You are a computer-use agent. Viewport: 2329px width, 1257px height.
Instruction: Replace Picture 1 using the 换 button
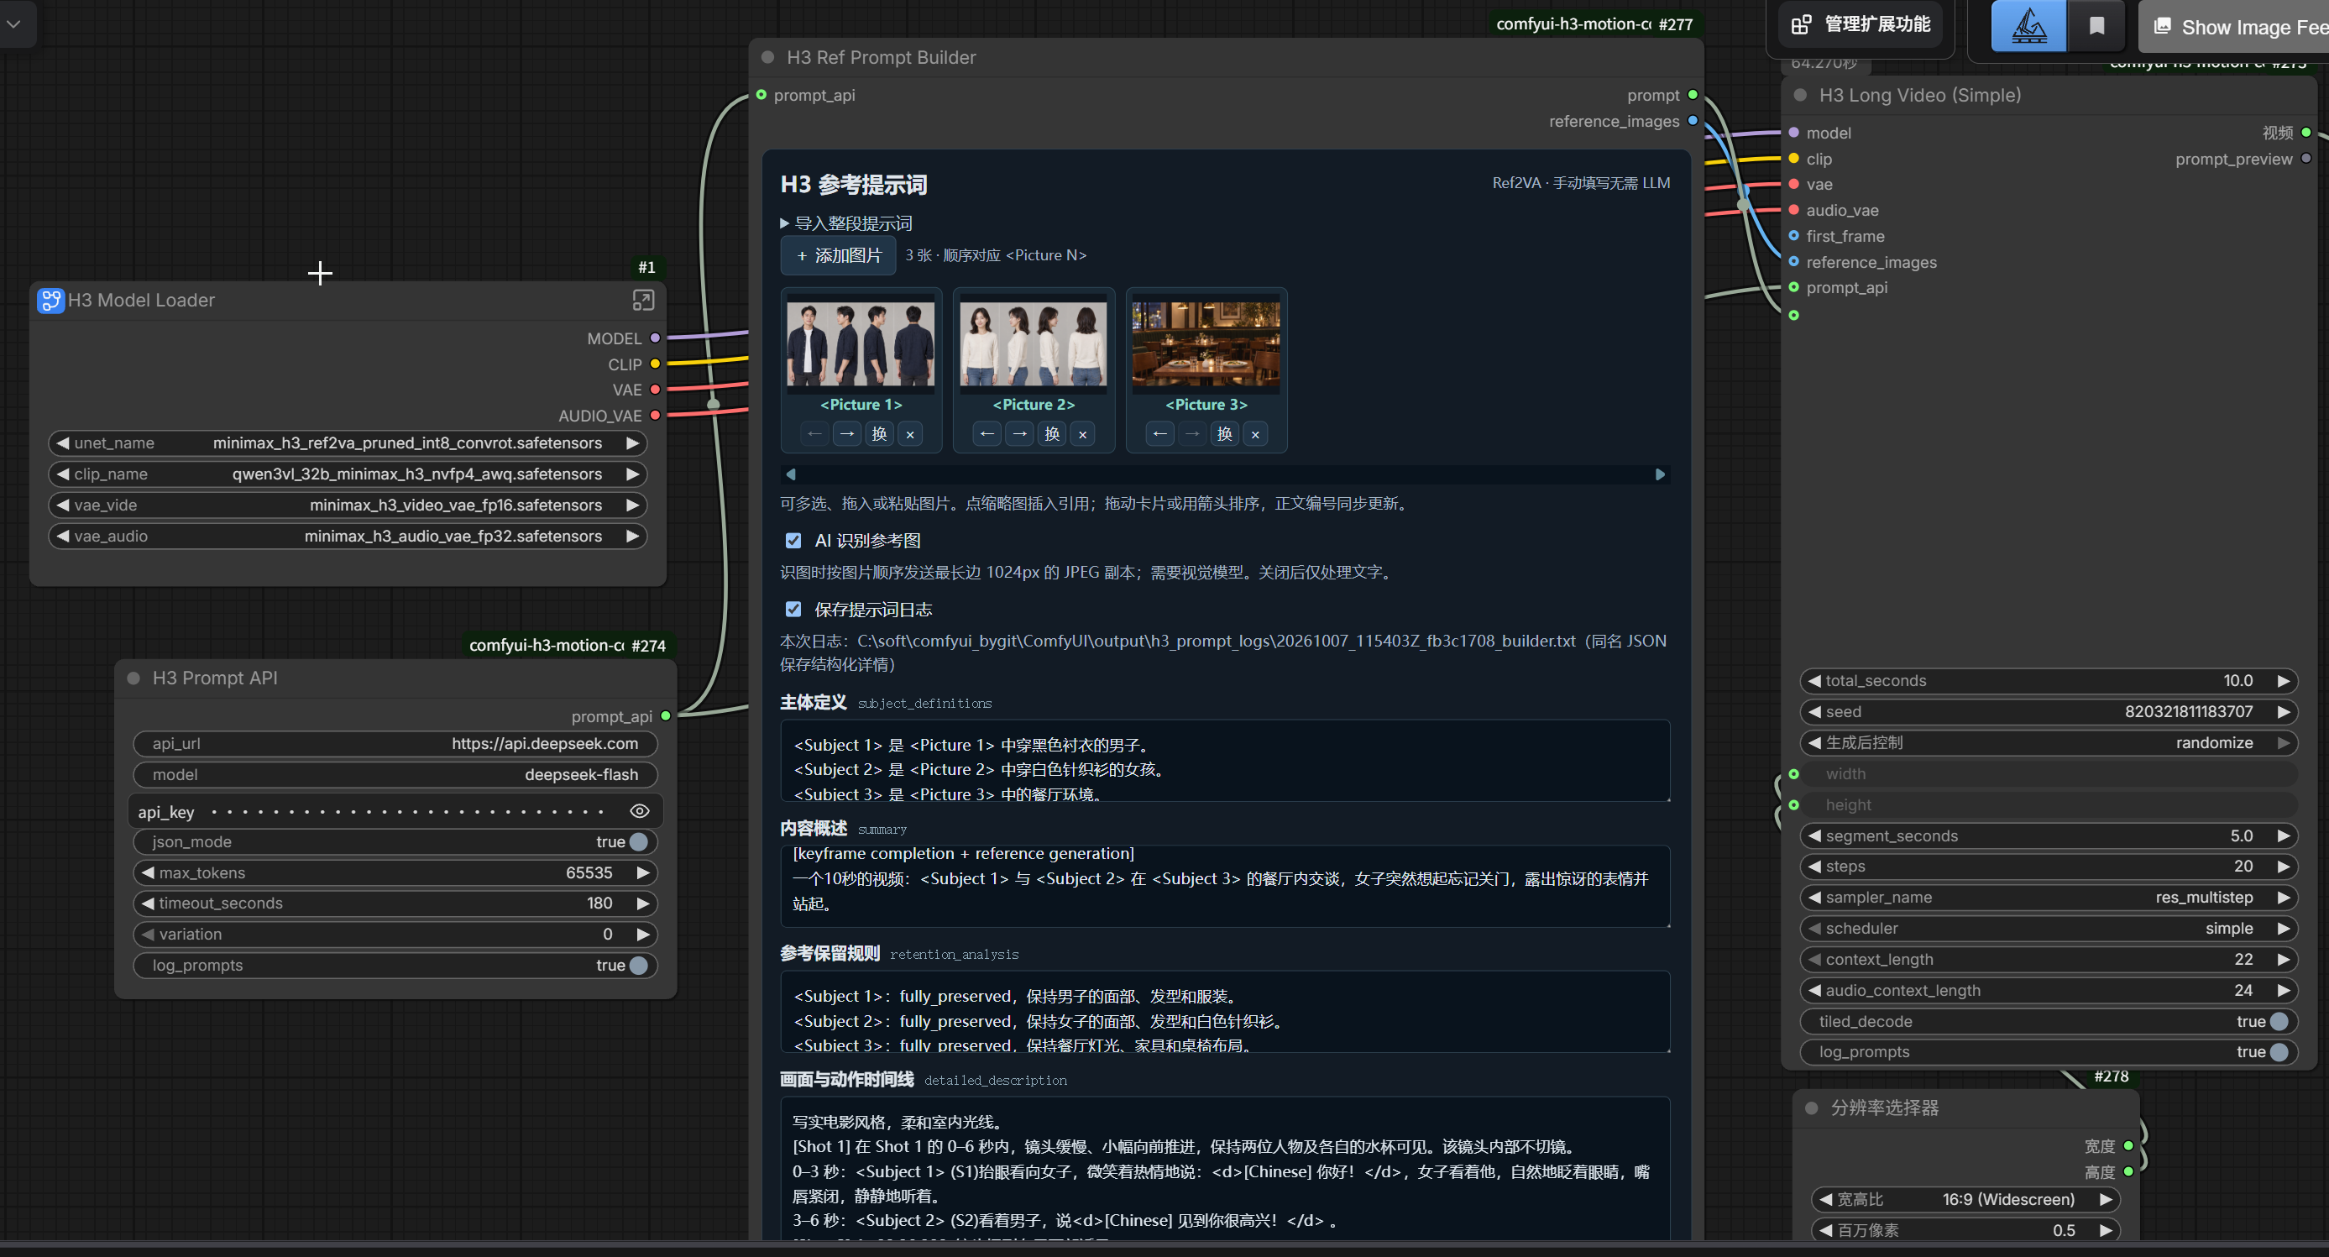pyautogui.click(x=879, y=434)
